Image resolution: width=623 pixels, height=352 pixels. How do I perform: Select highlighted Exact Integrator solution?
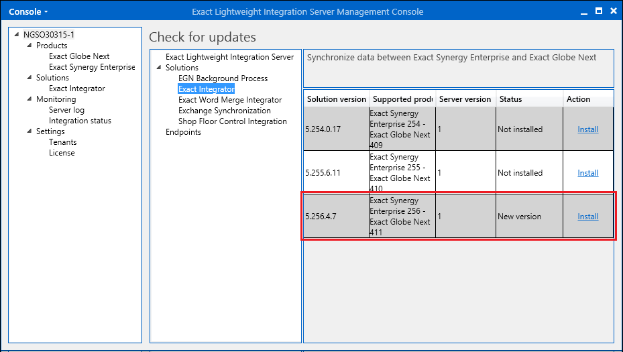tap(206, 89)
